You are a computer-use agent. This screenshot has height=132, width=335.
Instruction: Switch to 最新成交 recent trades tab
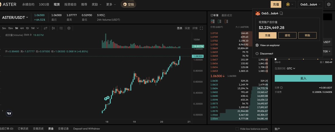point(227,15)
